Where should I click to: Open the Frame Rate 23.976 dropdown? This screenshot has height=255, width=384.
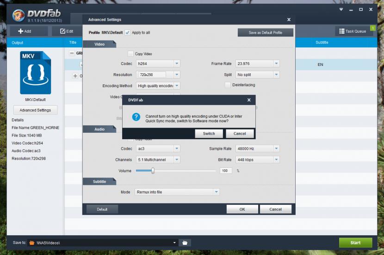click(x=257, y=64)
